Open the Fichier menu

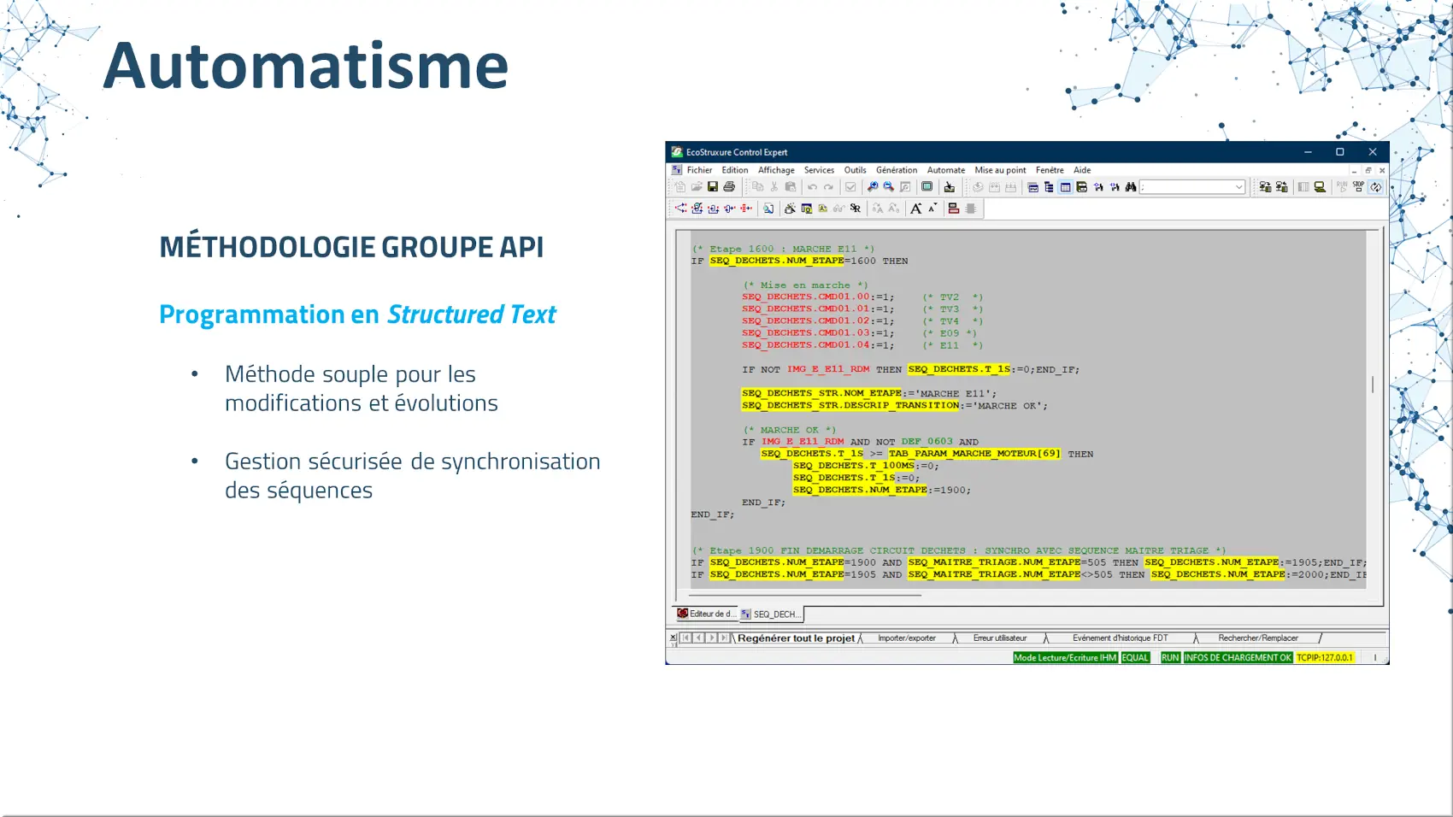pos(698,170)
